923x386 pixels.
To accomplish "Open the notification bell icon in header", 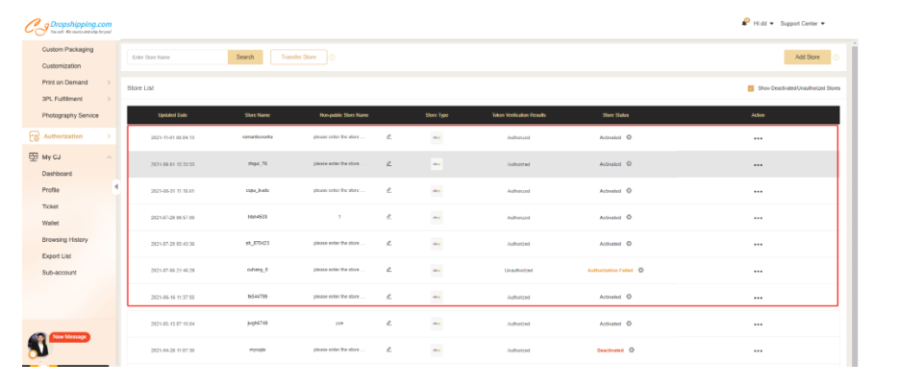I will 745,22.
